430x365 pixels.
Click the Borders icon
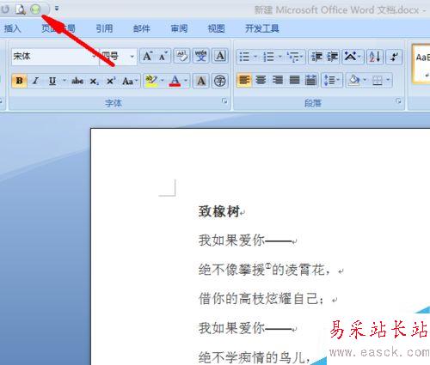[x=378, y=81]
